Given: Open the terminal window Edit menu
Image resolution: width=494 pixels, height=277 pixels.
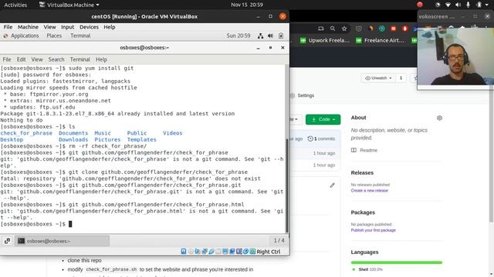Looking at the screenshot, I should coord(21,59).
